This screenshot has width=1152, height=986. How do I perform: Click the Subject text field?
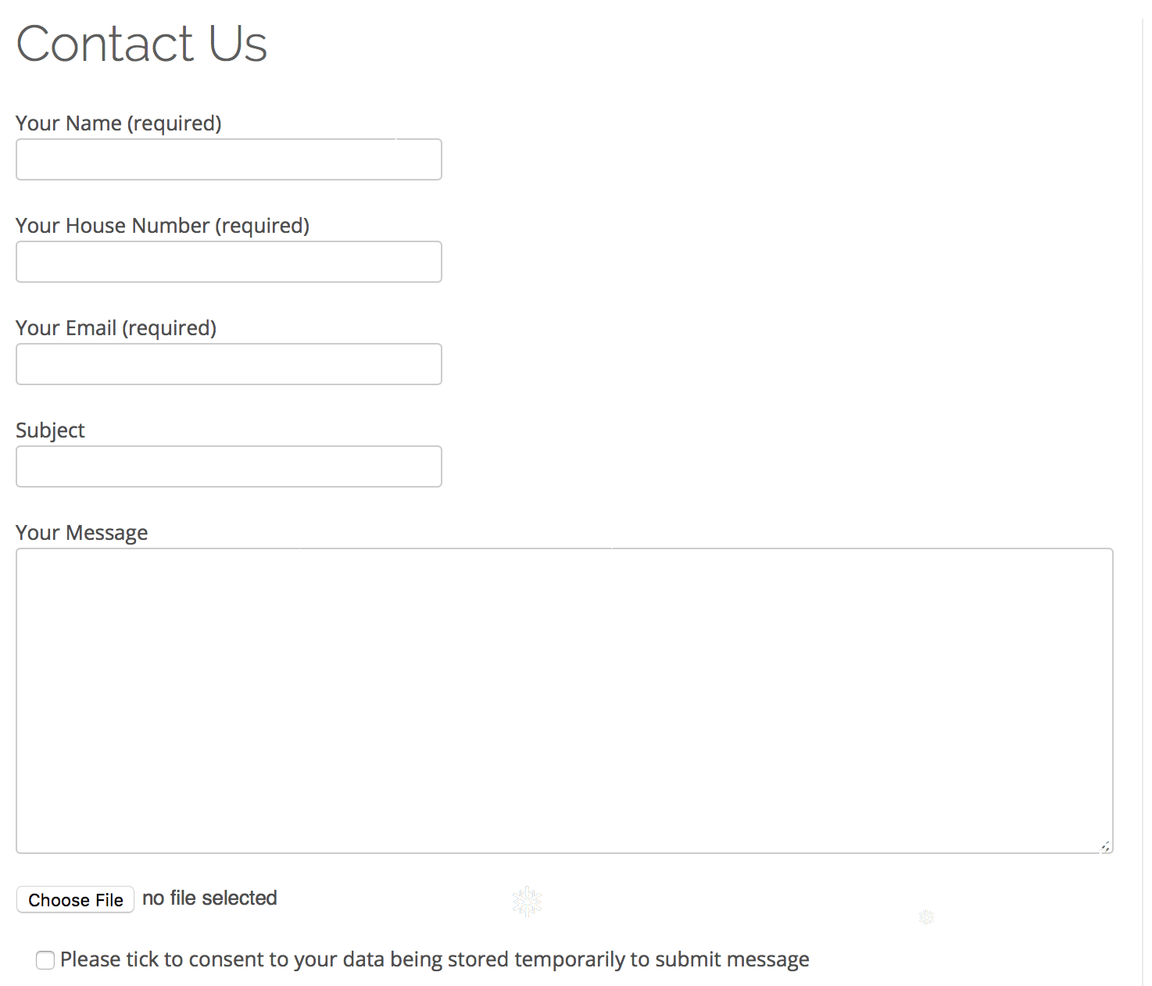tap(229, 466)
